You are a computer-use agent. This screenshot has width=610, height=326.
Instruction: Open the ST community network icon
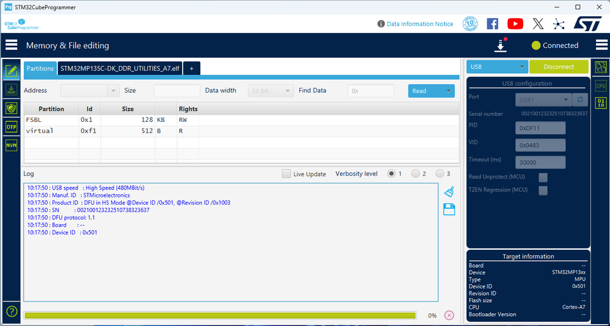(559, 24)
